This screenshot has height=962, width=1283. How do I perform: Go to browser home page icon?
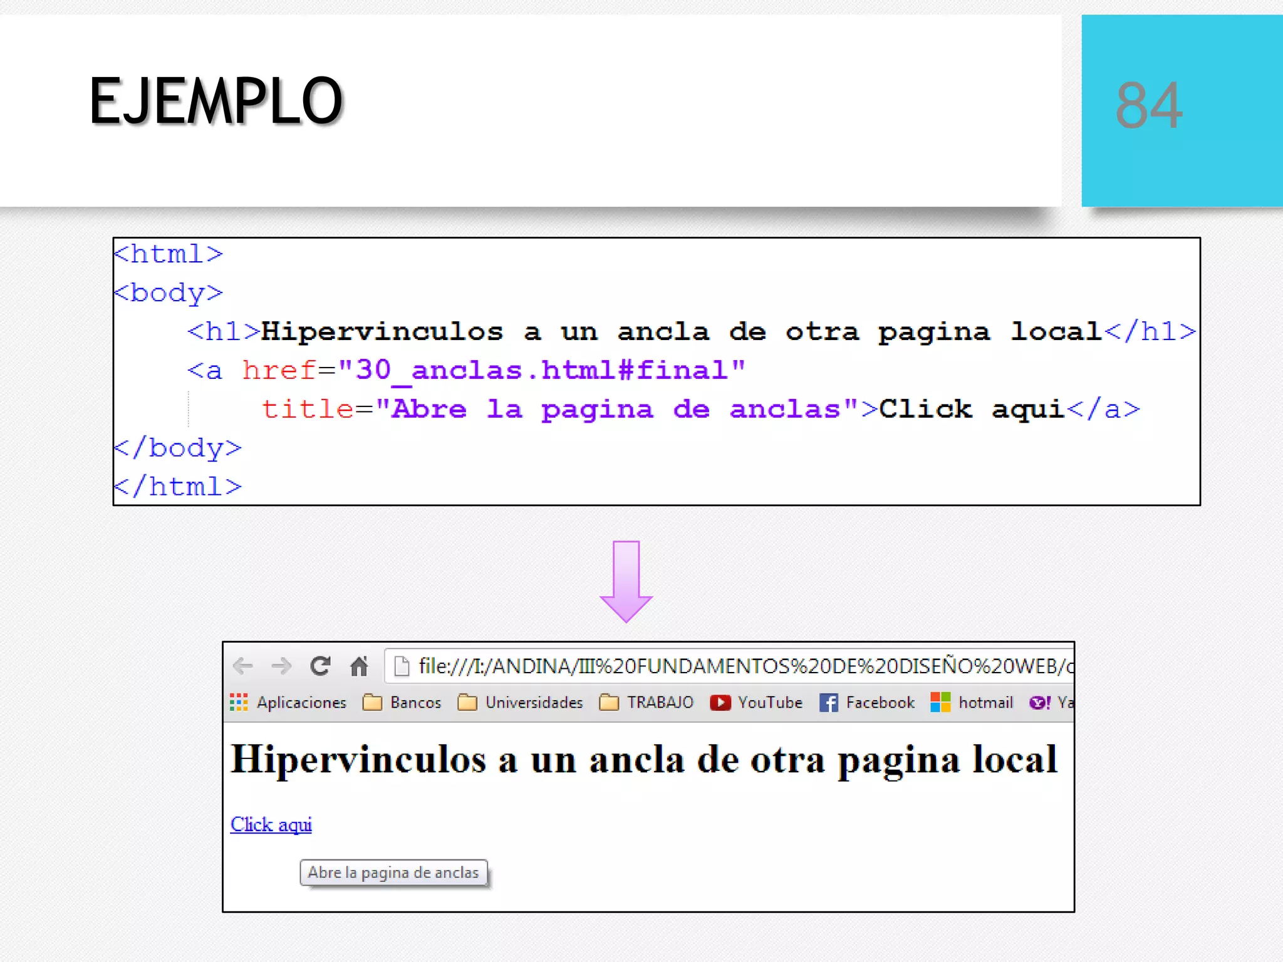[x=359, y=666]
